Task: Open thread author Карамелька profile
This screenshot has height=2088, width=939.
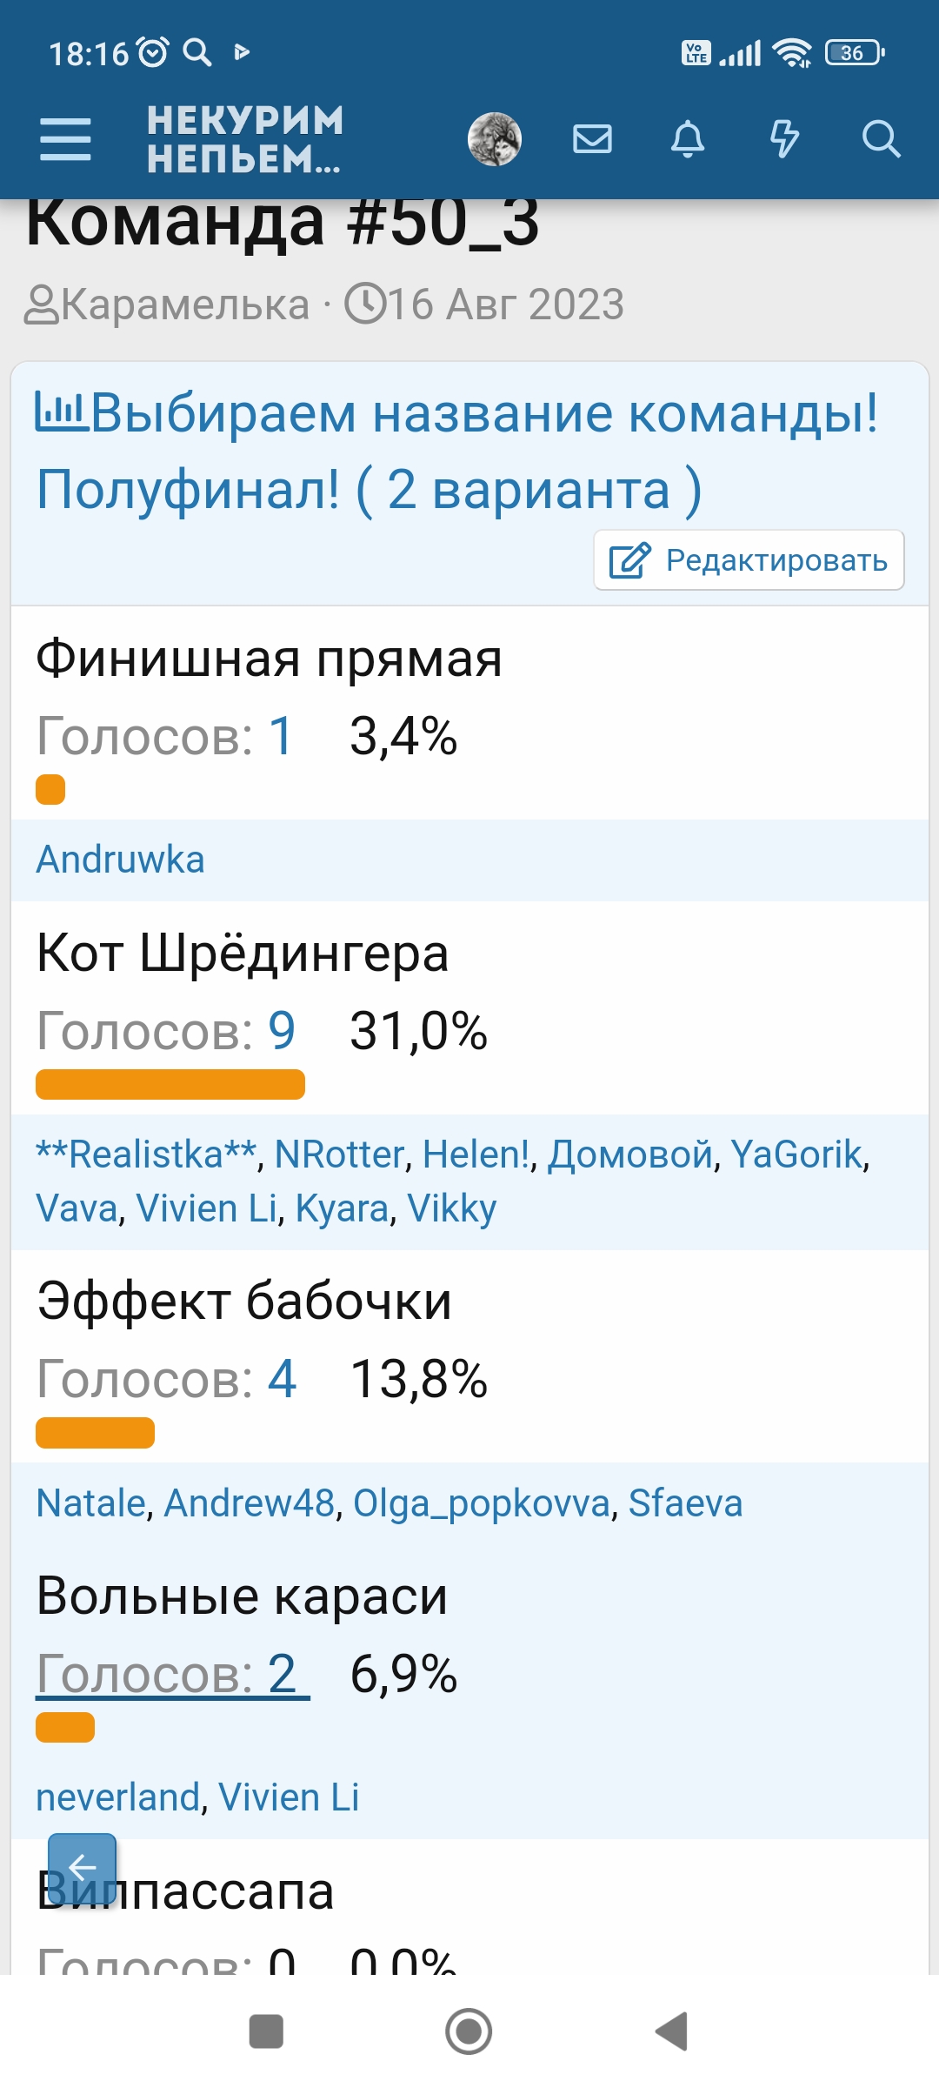Action: click(184, 304)
